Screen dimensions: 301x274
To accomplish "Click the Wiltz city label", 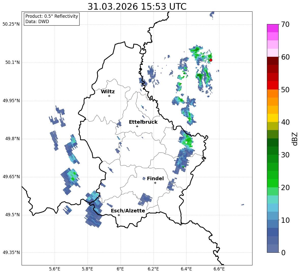I will pos(108,92).
